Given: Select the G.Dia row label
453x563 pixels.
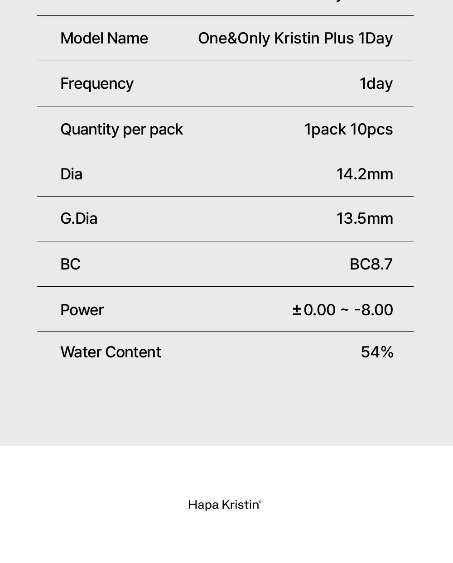Looking at the screenshot, I should [x=79, y=218].
